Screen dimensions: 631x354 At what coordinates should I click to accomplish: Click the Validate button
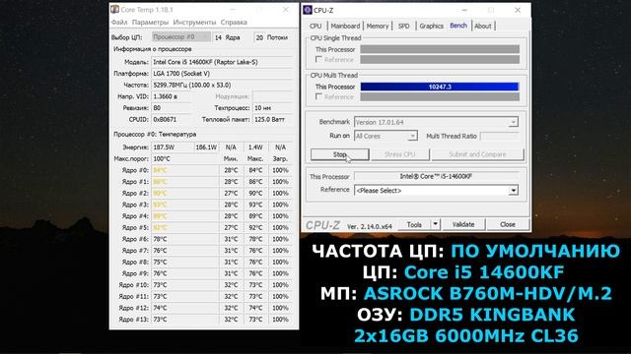(463, 224)
